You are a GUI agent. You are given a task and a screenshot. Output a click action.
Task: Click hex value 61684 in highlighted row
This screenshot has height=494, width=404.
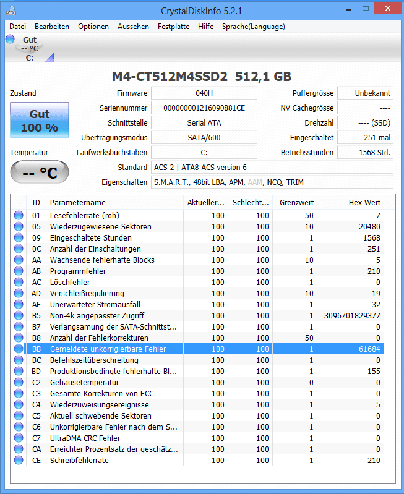[369, 349]
